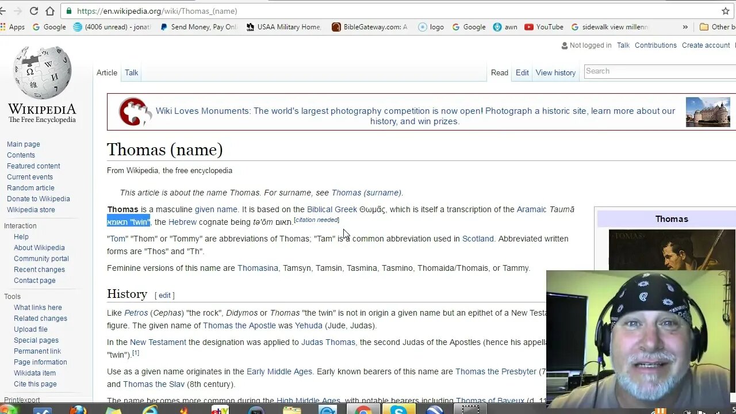Image resolution: width=736 pixels, height=414 pixels.
Task: Open the AT&T mail (4006 unread) bookmark
Action: [x=112, y=27]
